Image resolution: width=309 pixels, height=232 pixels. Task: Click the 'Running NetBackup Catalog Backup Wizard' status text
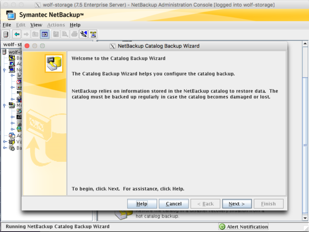58,226
